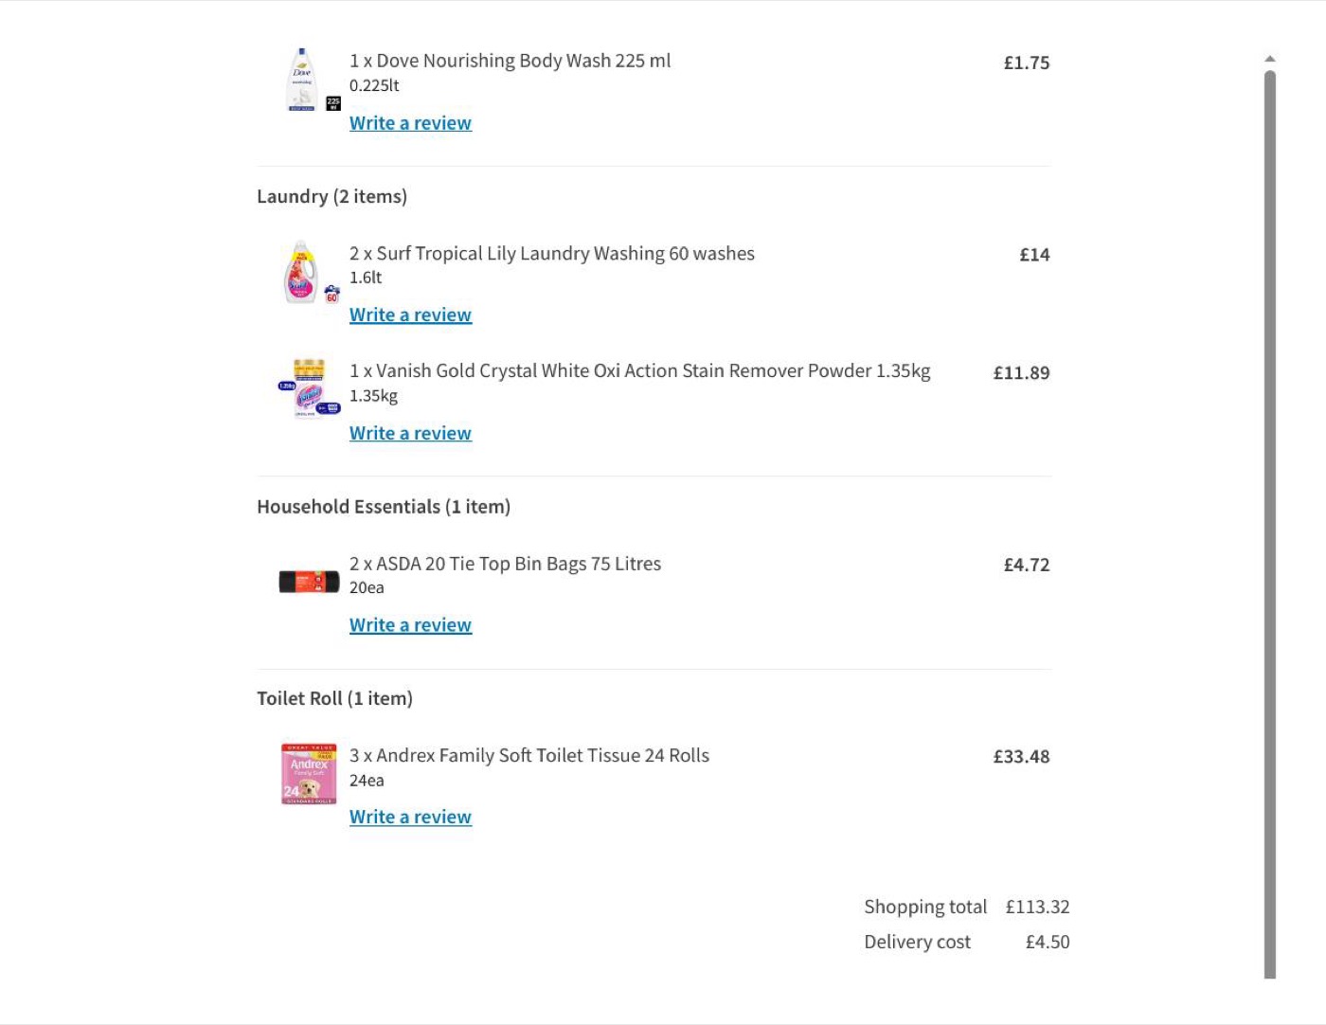Image resolution: width=1326 pixels, height=1025 pixels.
Task: Click the Laundry (2 items) section heading
Action: (331, 196)
